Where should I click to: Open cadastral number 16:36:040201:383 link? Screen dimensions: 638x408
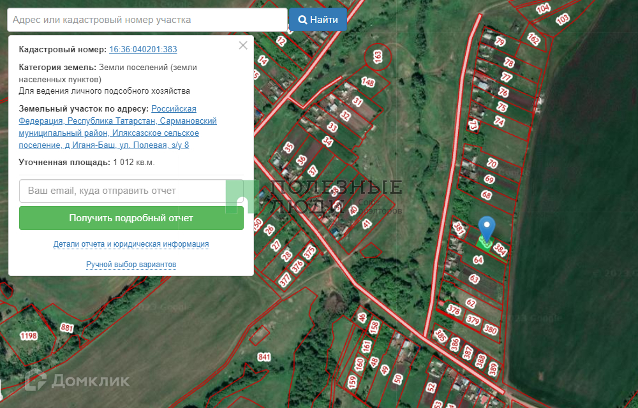pos(143,49)
